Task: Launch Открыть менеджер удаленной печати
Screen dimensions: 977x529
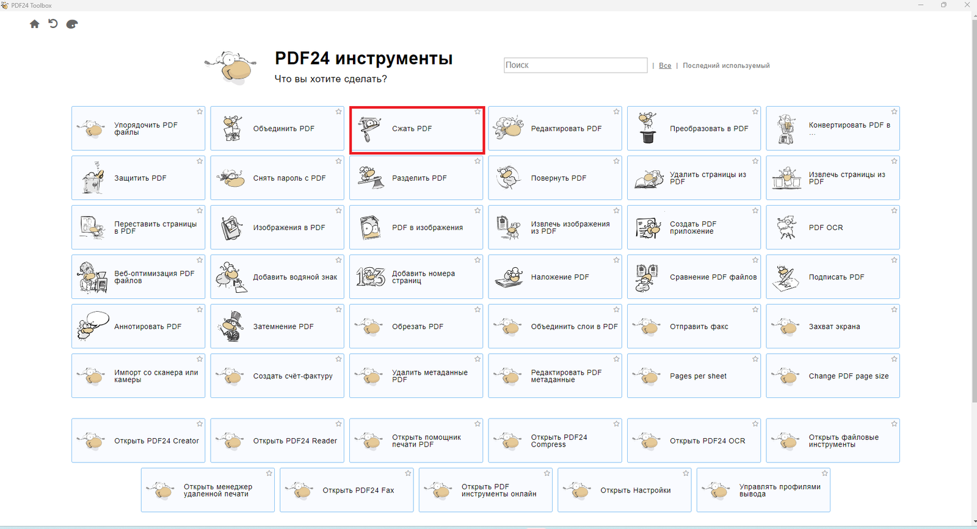Action: coord(208,490)
